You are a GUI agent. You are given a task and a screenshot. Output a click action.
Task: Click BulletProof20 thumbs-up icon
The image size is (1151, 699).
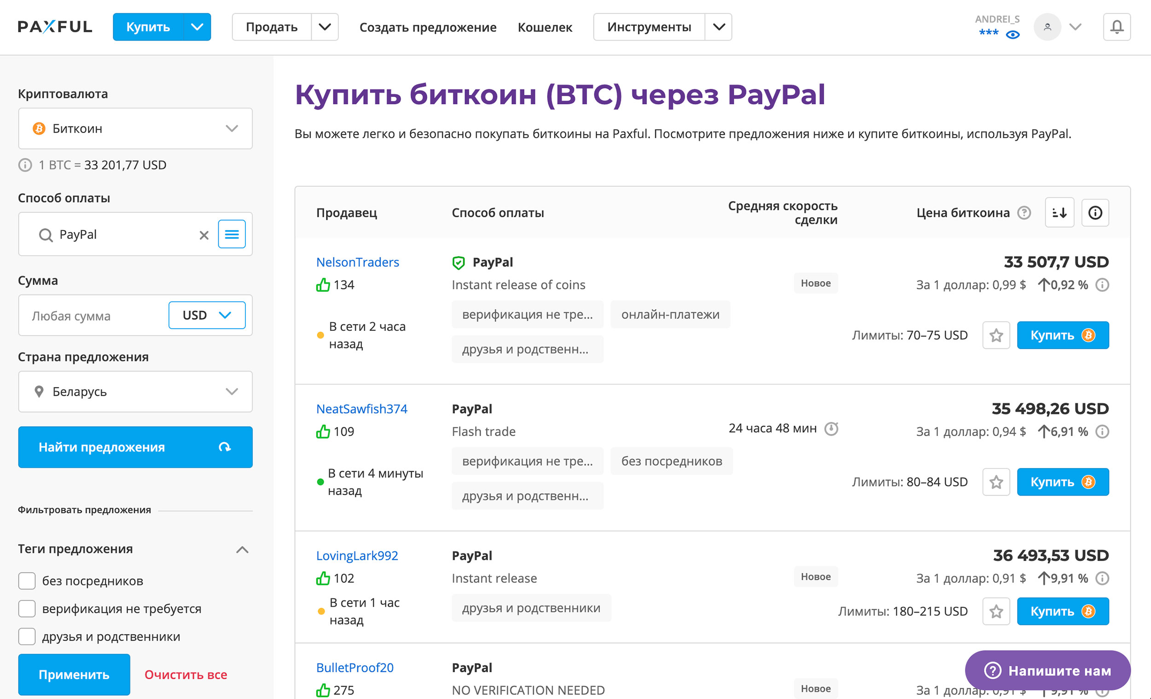tap(323, 690)
